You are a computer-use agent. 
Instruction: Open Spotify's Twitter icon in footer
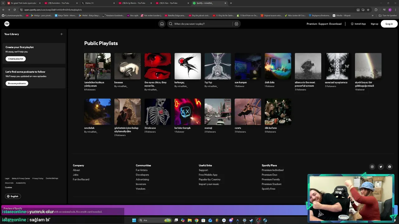381,167
